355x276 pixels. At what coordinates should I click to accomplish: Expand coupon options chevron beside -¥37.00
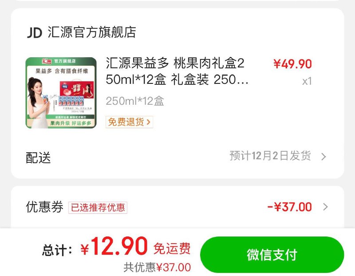coord(325,207)
